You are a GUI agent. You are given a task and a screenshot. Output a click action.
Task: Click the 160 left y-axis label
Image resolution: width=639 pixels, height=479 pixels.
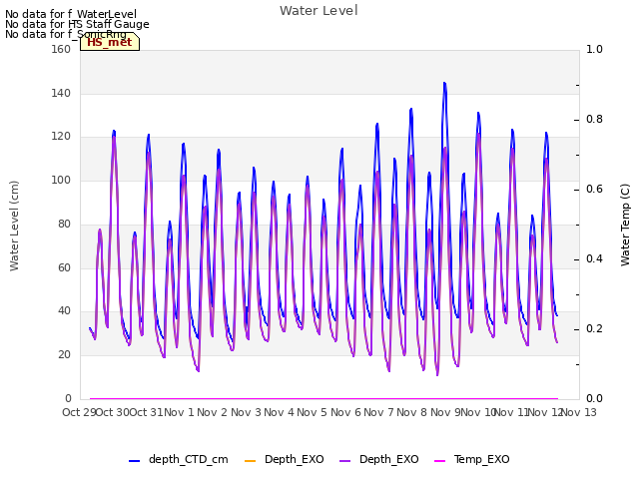[x=61, y=49]
